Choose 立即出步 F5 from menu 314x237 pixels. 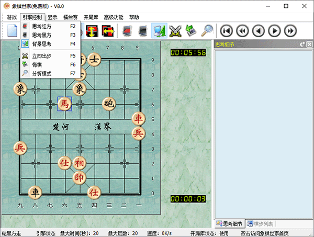point(50,56)
